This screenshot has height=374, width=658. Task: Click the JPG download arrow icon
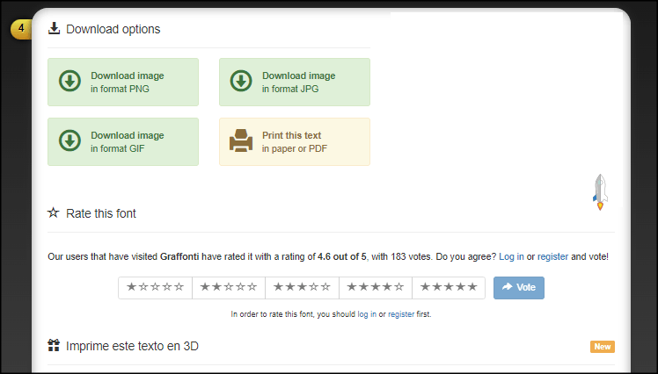coord(241,82)
